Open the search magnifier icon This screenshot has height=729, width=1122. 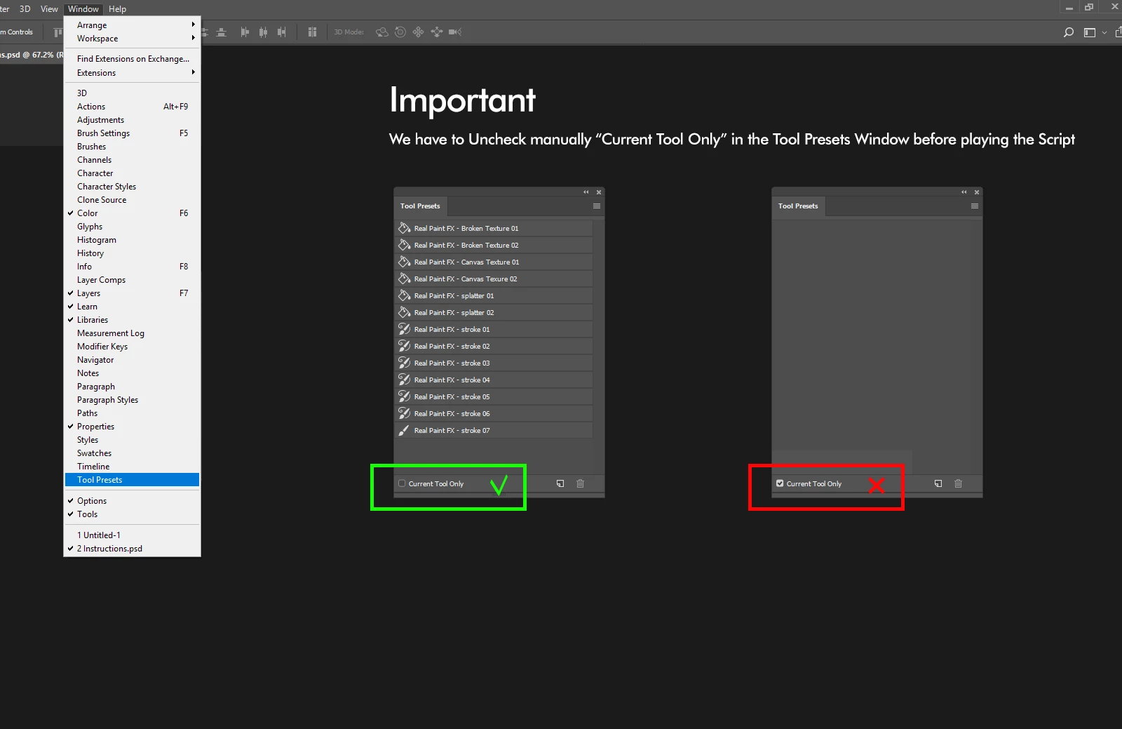1069,32
